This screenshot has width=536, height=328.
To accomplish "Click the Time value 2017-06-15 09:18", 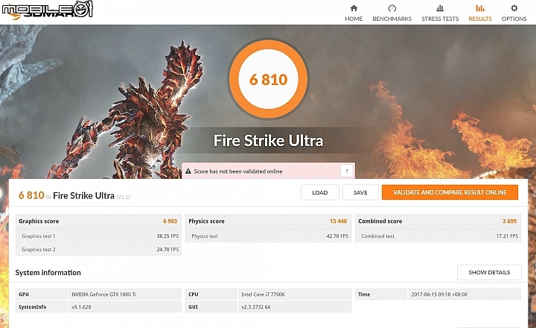I will (x=439, y=294).
